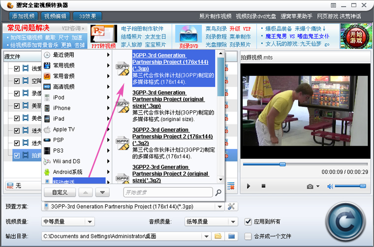The image size is (374, 247).
Task: Click the 开始游戏 round badge
Action: tap(356, 36)
